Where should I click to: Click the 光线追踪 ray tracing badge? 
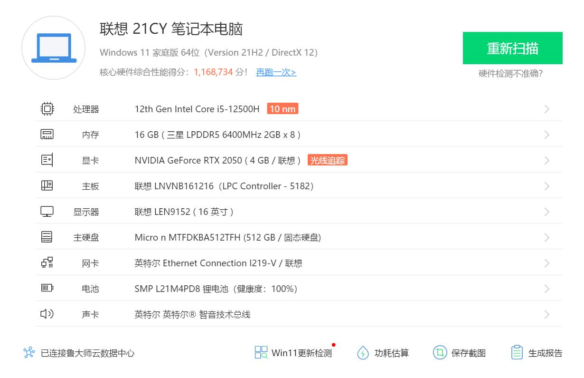327,160
